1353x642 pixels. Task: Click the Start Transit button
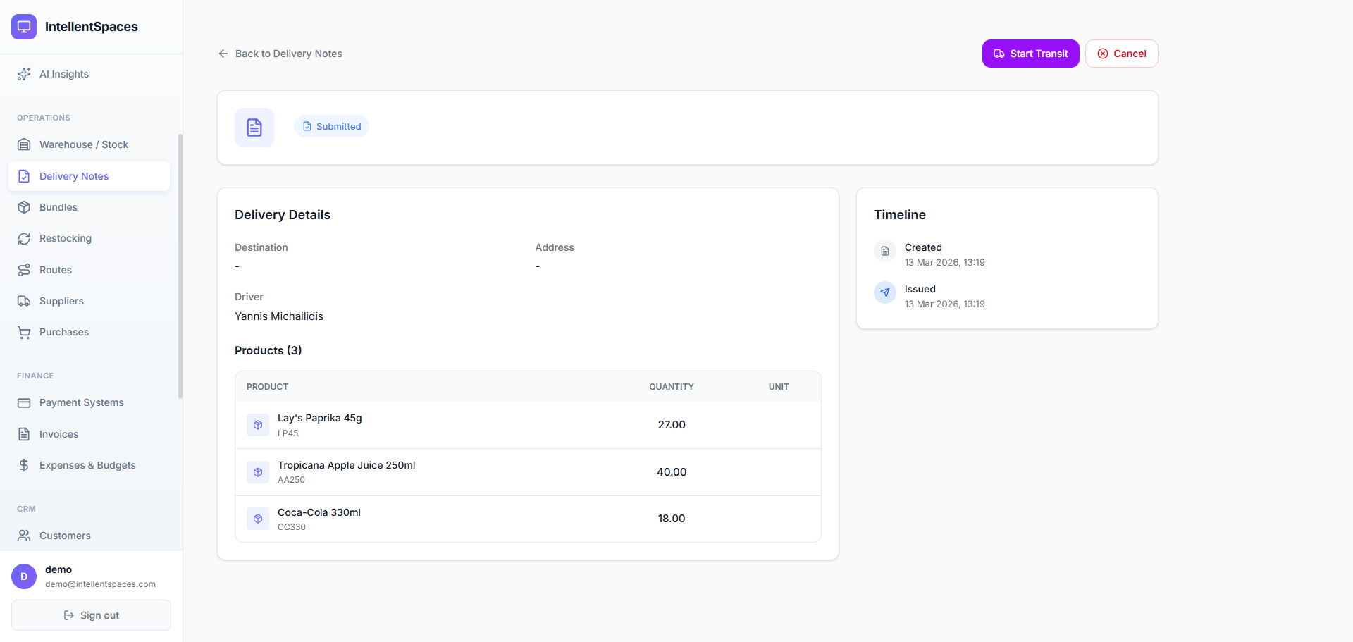[1030, 54]
